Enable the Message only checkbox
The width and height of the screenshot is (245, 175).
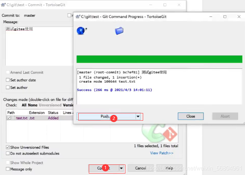(x=8, y=169)
